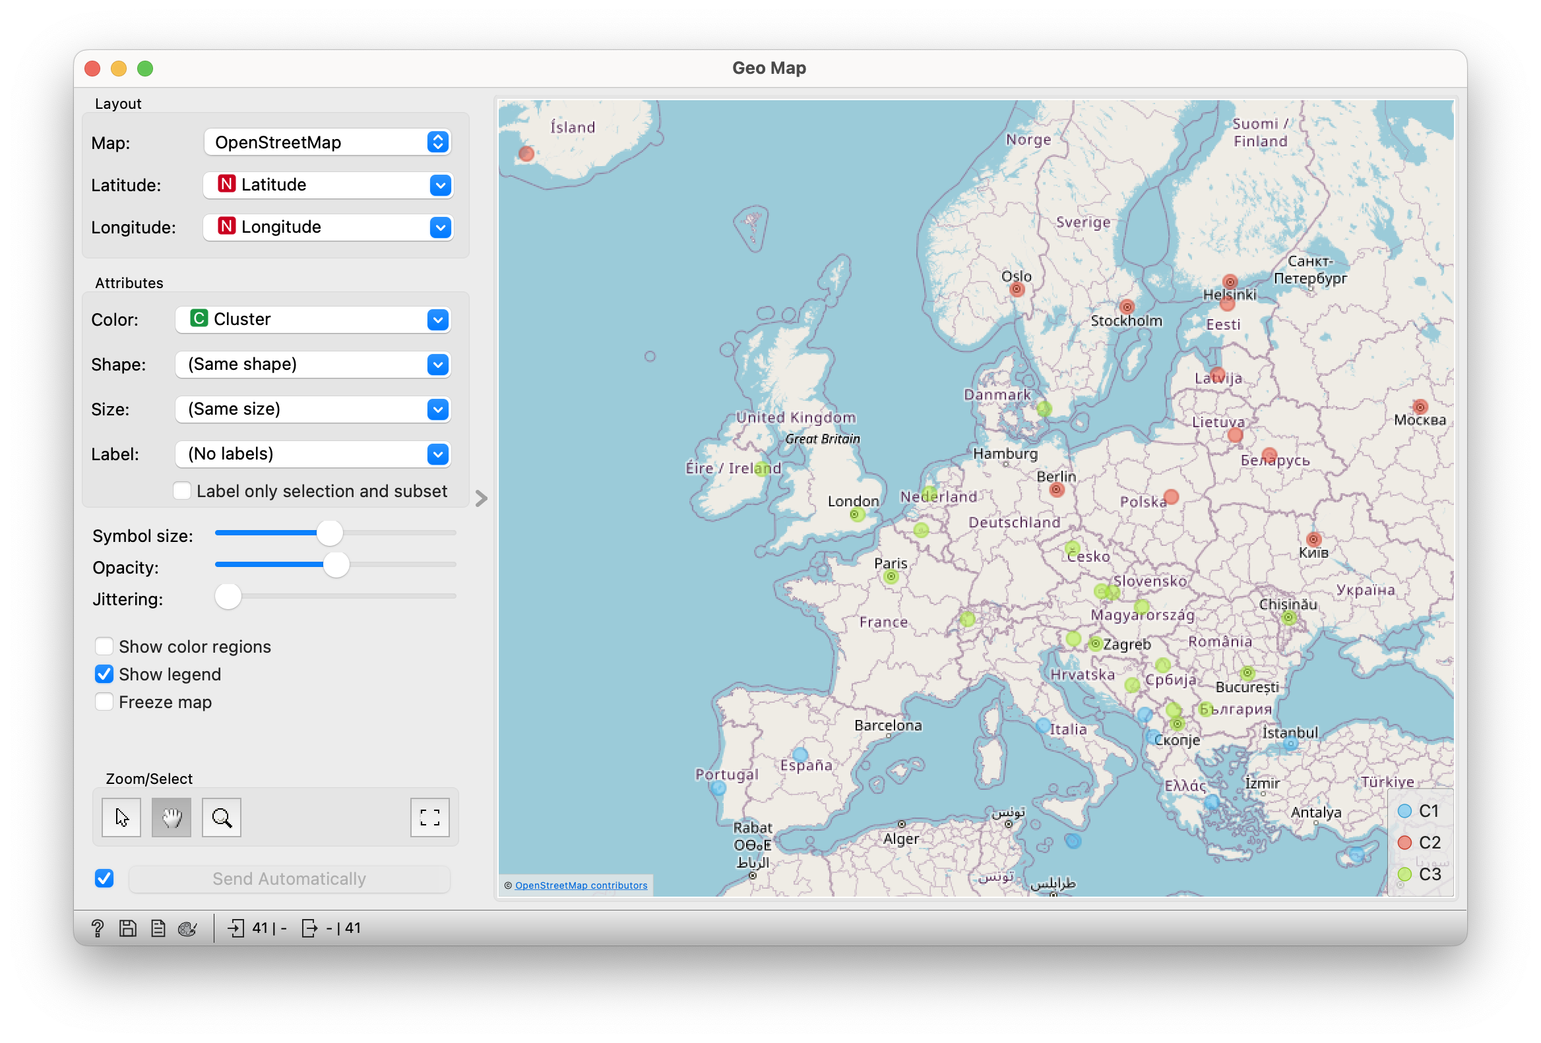This screenshot has height=1043, width=1541.
Task: Open the Map OpenStreetMap dropdown
Action: tap(328, 142)
